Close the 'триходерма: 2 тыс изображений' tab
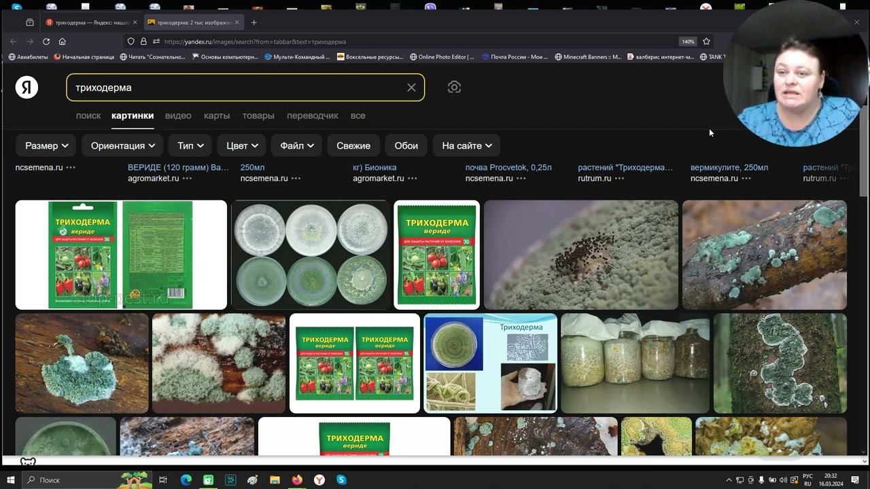Screen dimensions: 870x489 237,22
